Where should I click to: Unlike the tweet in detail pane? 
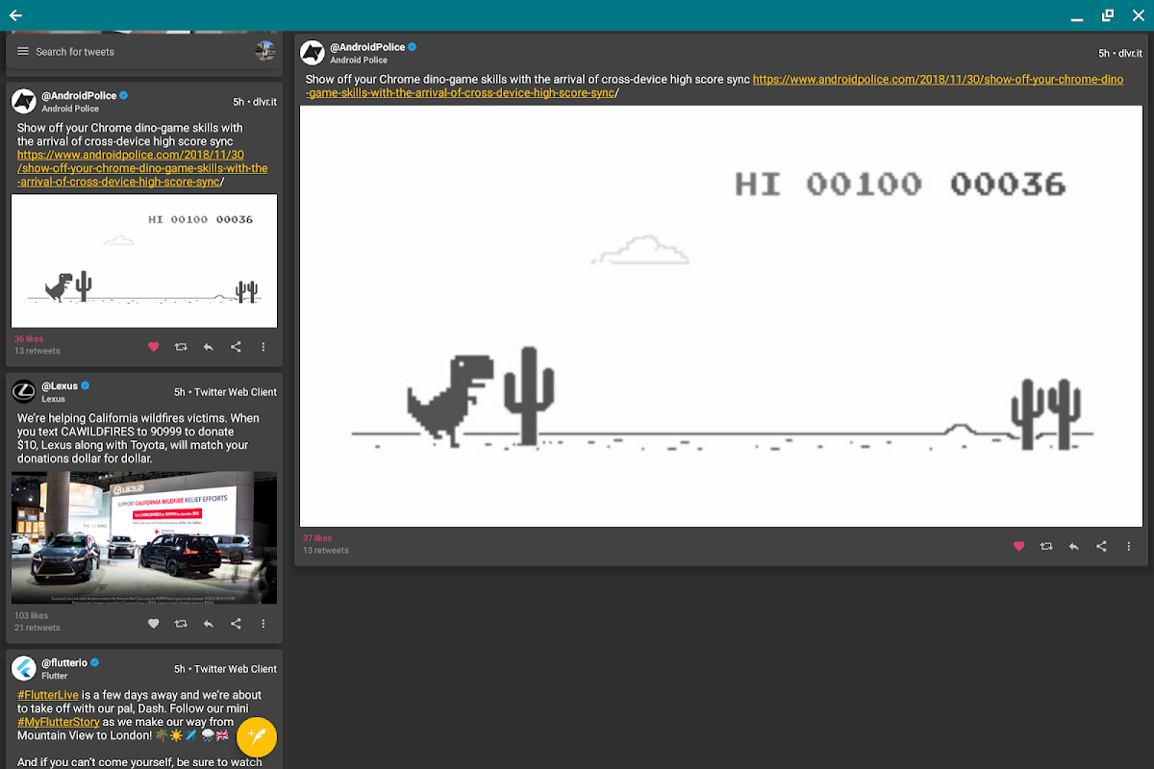1019,546
